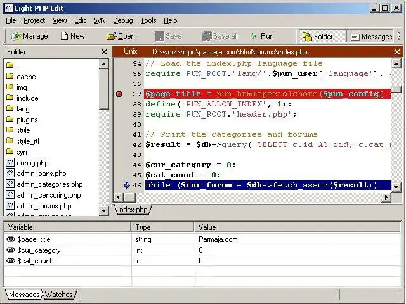Image resolution: width=406 pixels, height=304 pixels.
Task: Select the plugins folder
Action: pos(22,120)
